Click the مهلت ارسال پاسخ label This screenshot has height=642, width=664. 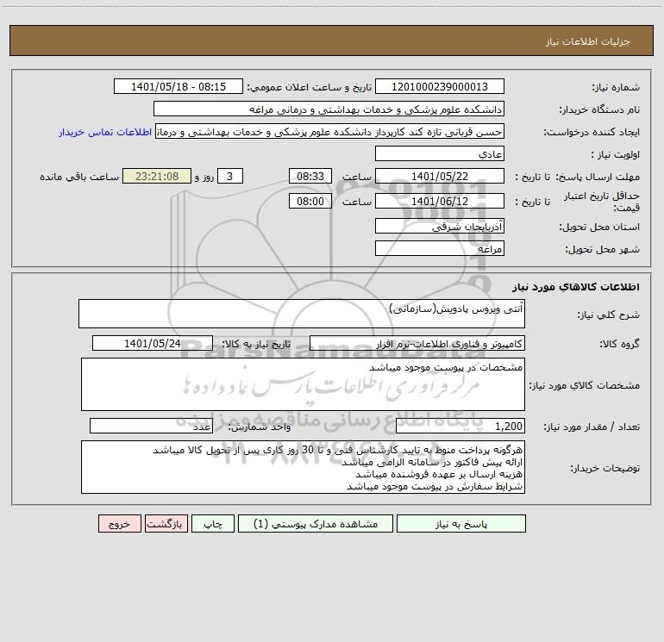(598, 177)
